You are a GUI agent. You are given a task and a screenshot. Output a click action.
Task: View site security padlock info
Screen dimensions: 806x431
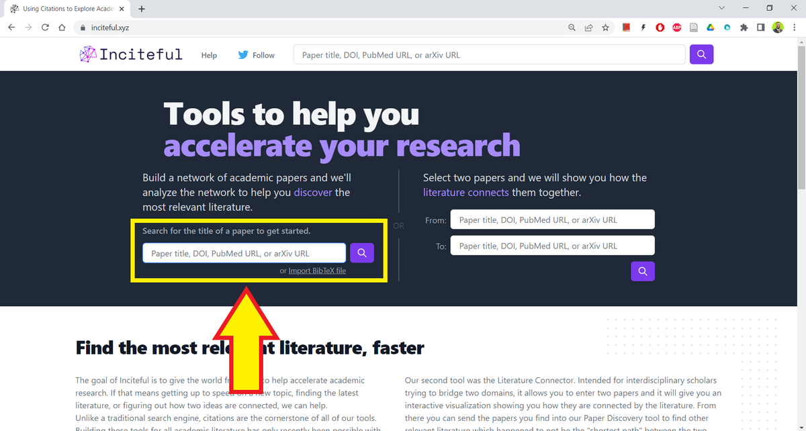coord(83,28)
